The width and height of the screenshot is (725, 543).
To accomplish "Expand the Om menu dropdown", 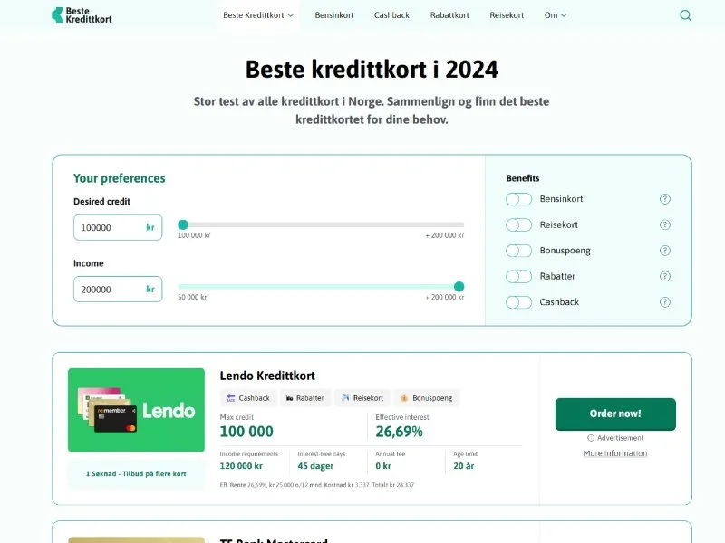I will tap(556, 15).
